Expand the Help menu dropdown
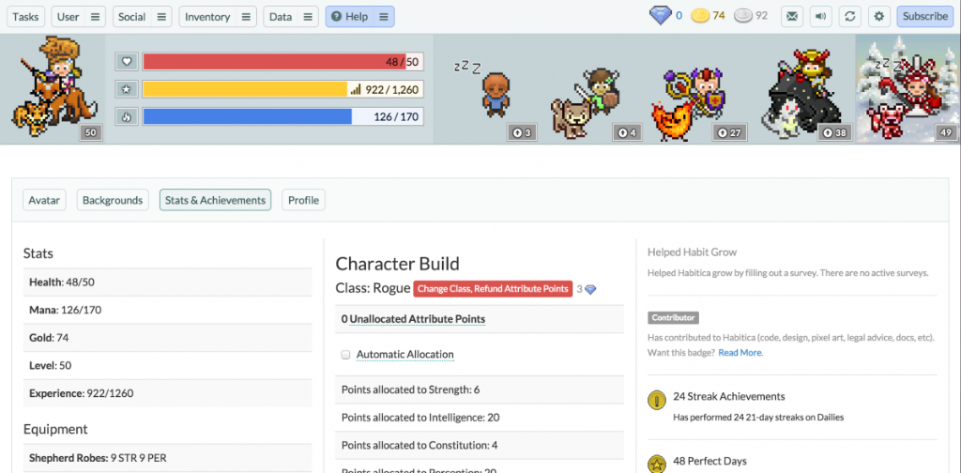The image size is (961, 473). click(384, 17)
